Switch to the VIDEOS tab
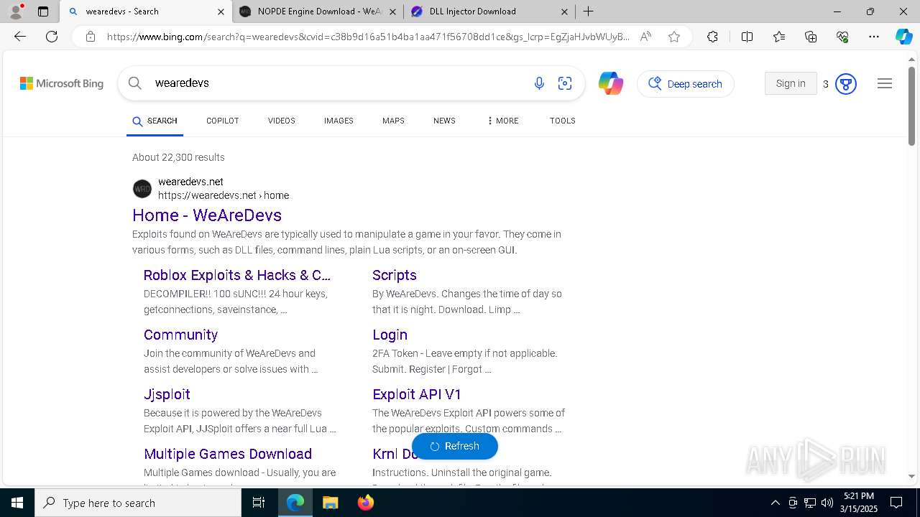Viewport: 920px width, 517px height. point(282,121)
